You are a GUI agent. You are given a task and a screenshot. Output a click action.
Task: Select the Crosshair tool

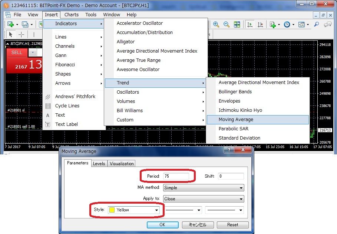tap(21, 34)
